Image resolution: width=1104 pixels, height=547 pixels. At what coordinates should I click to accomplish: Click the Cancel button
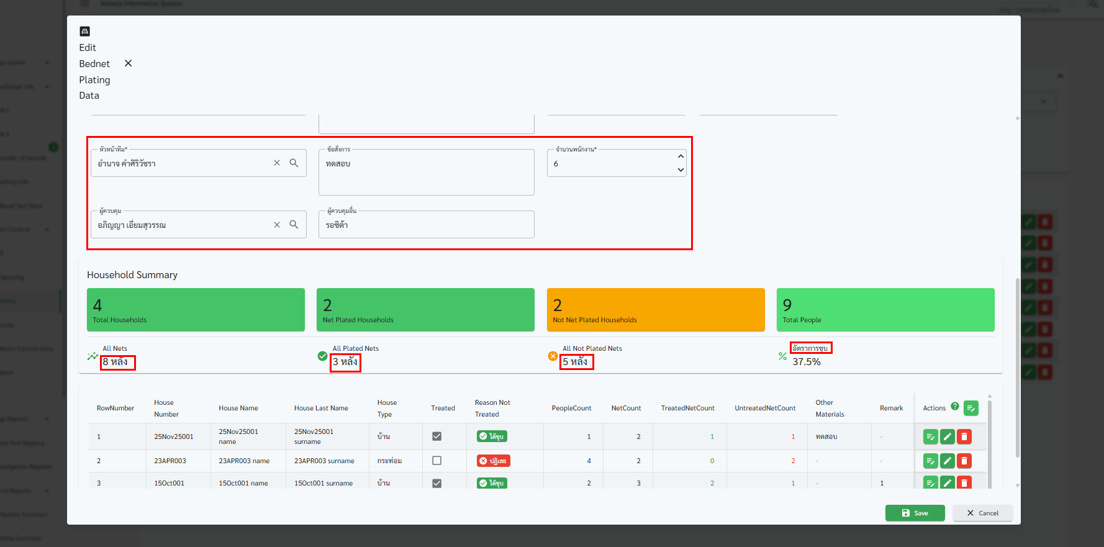point(982,513)
